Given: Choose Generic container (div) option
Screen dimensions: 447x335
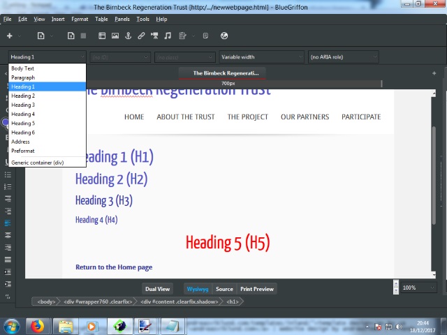Looking at the screenshot, I should click(x=47, y=163).
